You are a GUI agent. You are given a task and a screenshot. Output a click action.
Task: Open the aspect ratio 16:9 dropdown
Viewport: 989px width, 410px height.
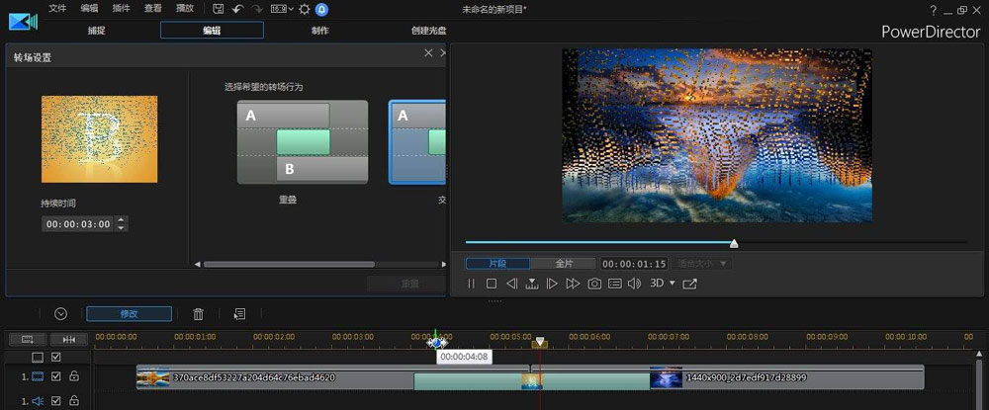coord(282,9)
